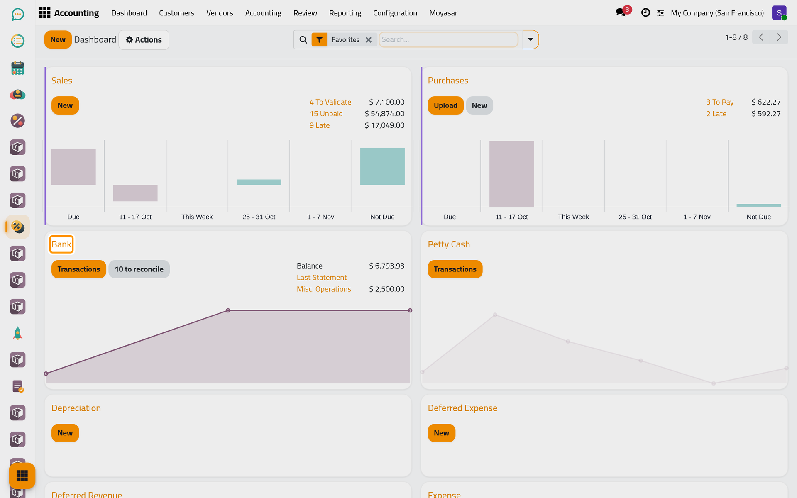Open the purple percent-circle app in the sidebar

point(17,121)
